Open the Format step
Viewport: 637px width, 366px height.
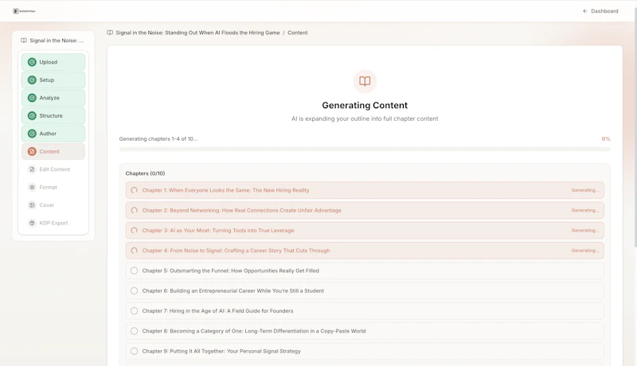[x=53, y=187]
